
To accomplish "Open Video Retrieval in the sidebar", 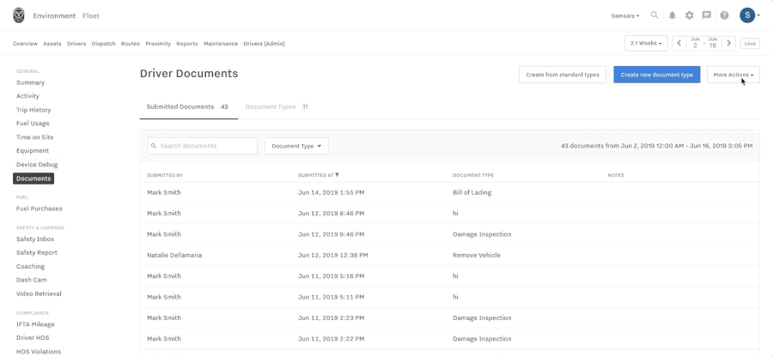I will pos(39,293).
